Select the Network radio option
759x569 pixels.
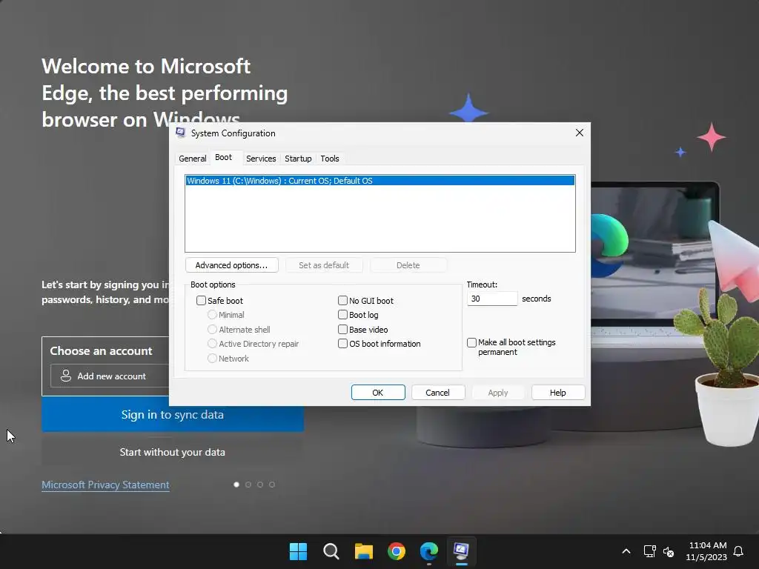[x=212, y=359]
